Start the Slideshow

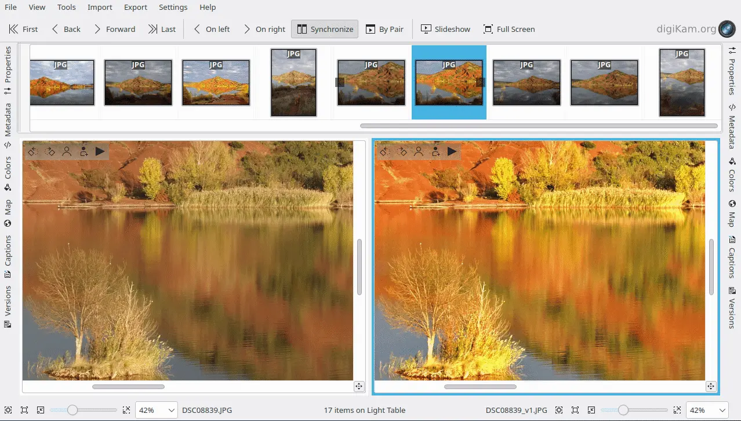(445, 29)
